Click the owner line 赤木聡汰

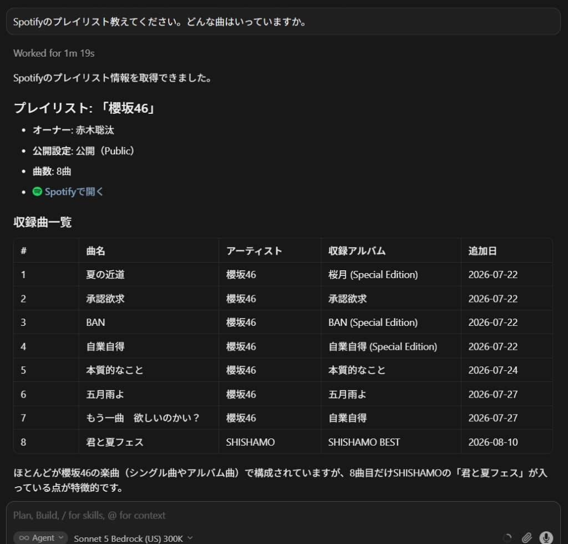coord(74,130)
